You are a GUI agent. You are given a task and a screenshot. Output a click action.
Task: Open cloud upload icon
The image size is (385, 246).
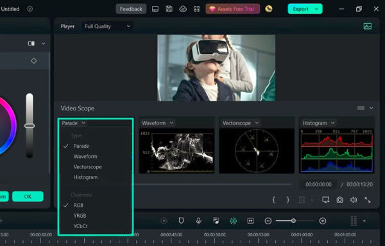click(x=183, y=9)
